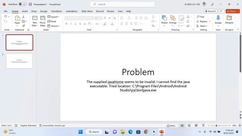Toggle Strikethrough formatting
This screenshot has width=242, height=136.
coord(85,24)
